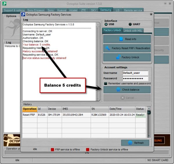Open the Support & options tab
The height and width of the screenshot is (164, 174).
click(14, 10)
